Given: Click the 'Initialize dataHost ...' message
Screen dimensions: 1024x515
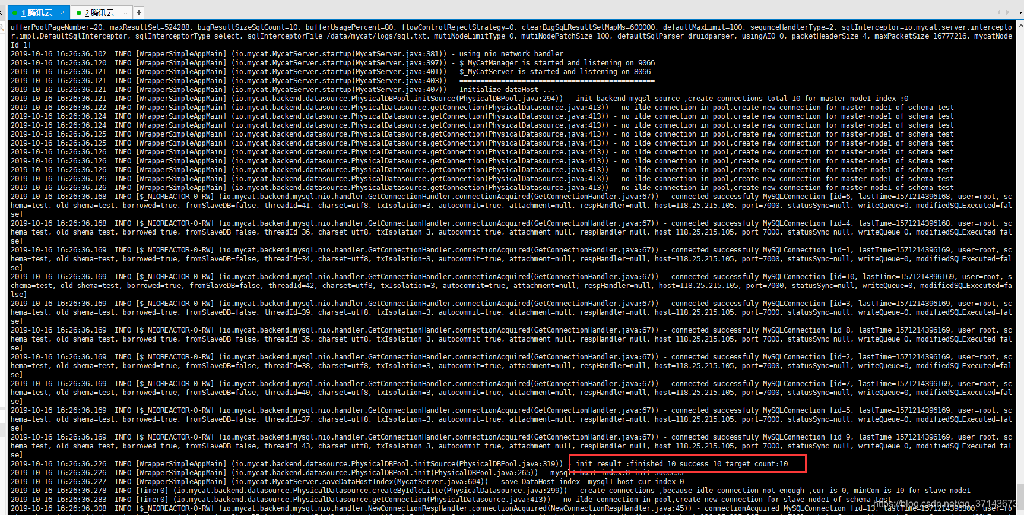Looking at the screenshot, I should tap(507, 90).
